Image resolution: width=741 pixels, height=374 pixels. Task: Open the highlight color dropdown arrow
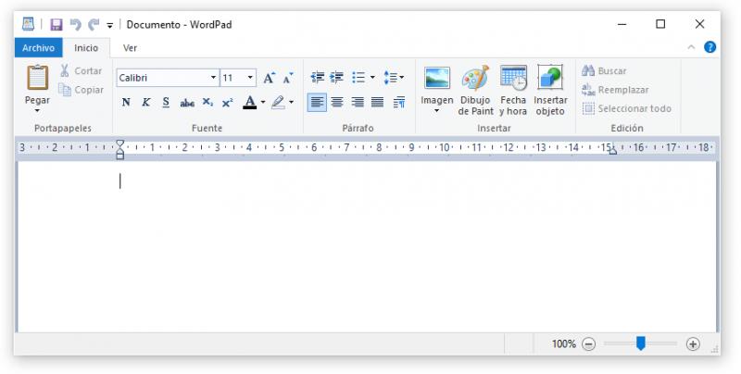[291, 102]
